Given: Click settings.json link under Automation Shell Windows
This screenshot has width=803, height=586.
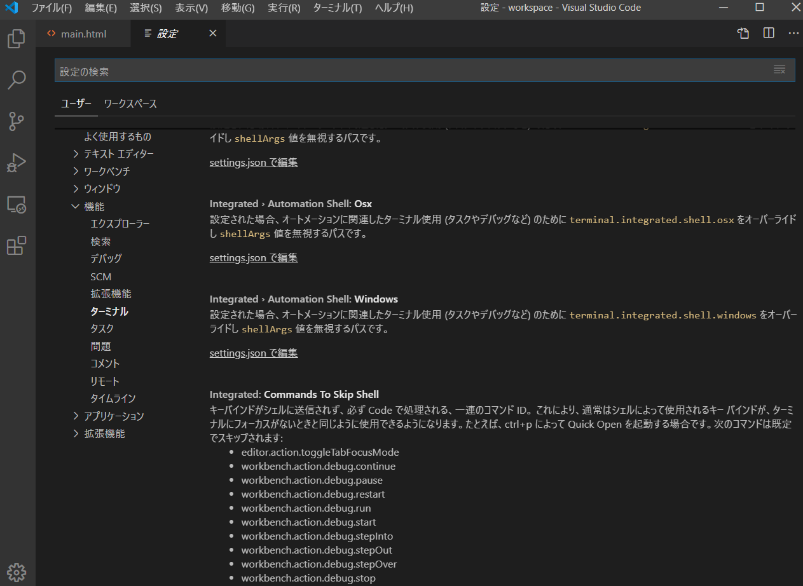Looking at the screenshot, I should click(x=254, y=353).
